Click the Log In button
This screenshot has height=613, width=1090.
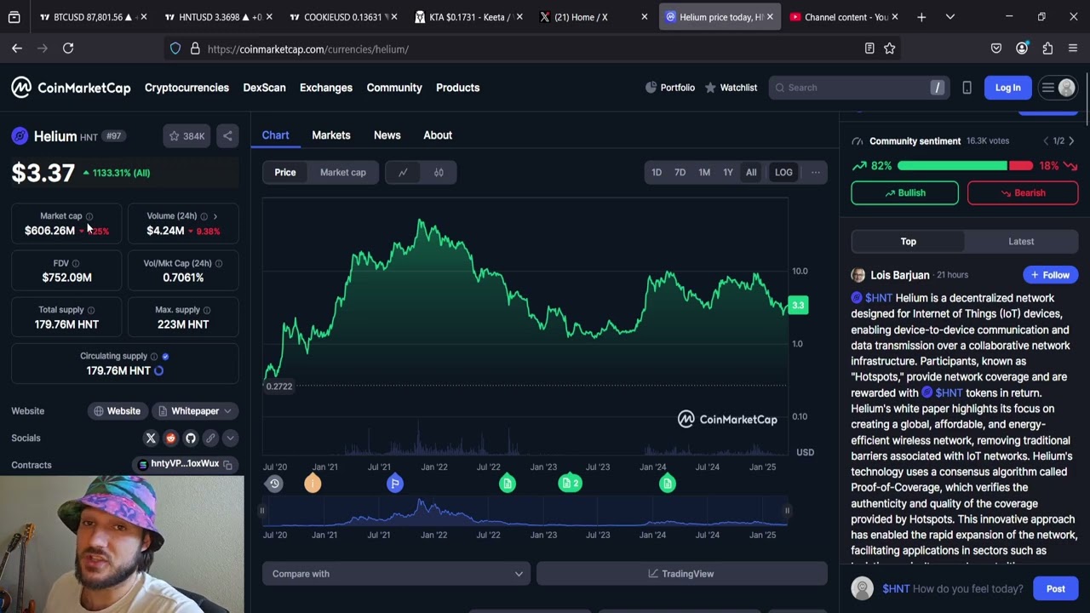pos(1007,88)
